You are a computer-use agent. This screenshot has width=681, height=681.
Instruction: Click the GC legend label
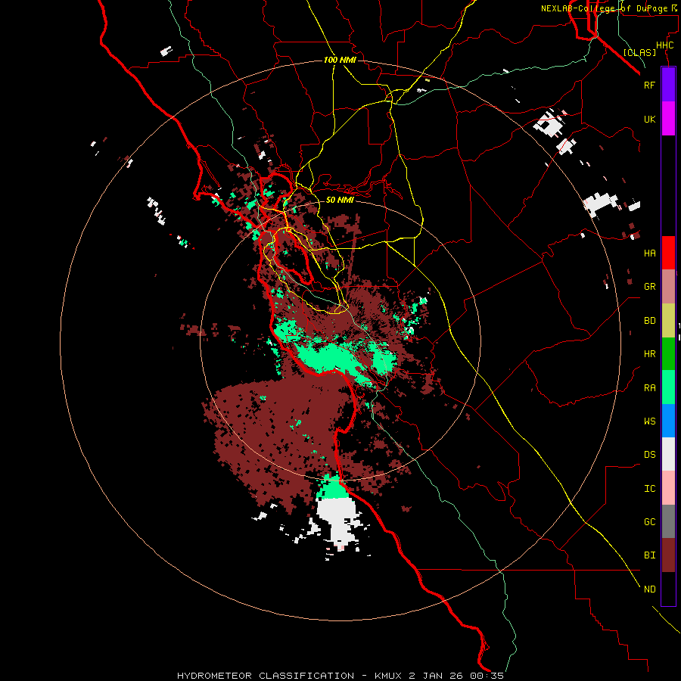pyautogui.click(x=649, y=522)
